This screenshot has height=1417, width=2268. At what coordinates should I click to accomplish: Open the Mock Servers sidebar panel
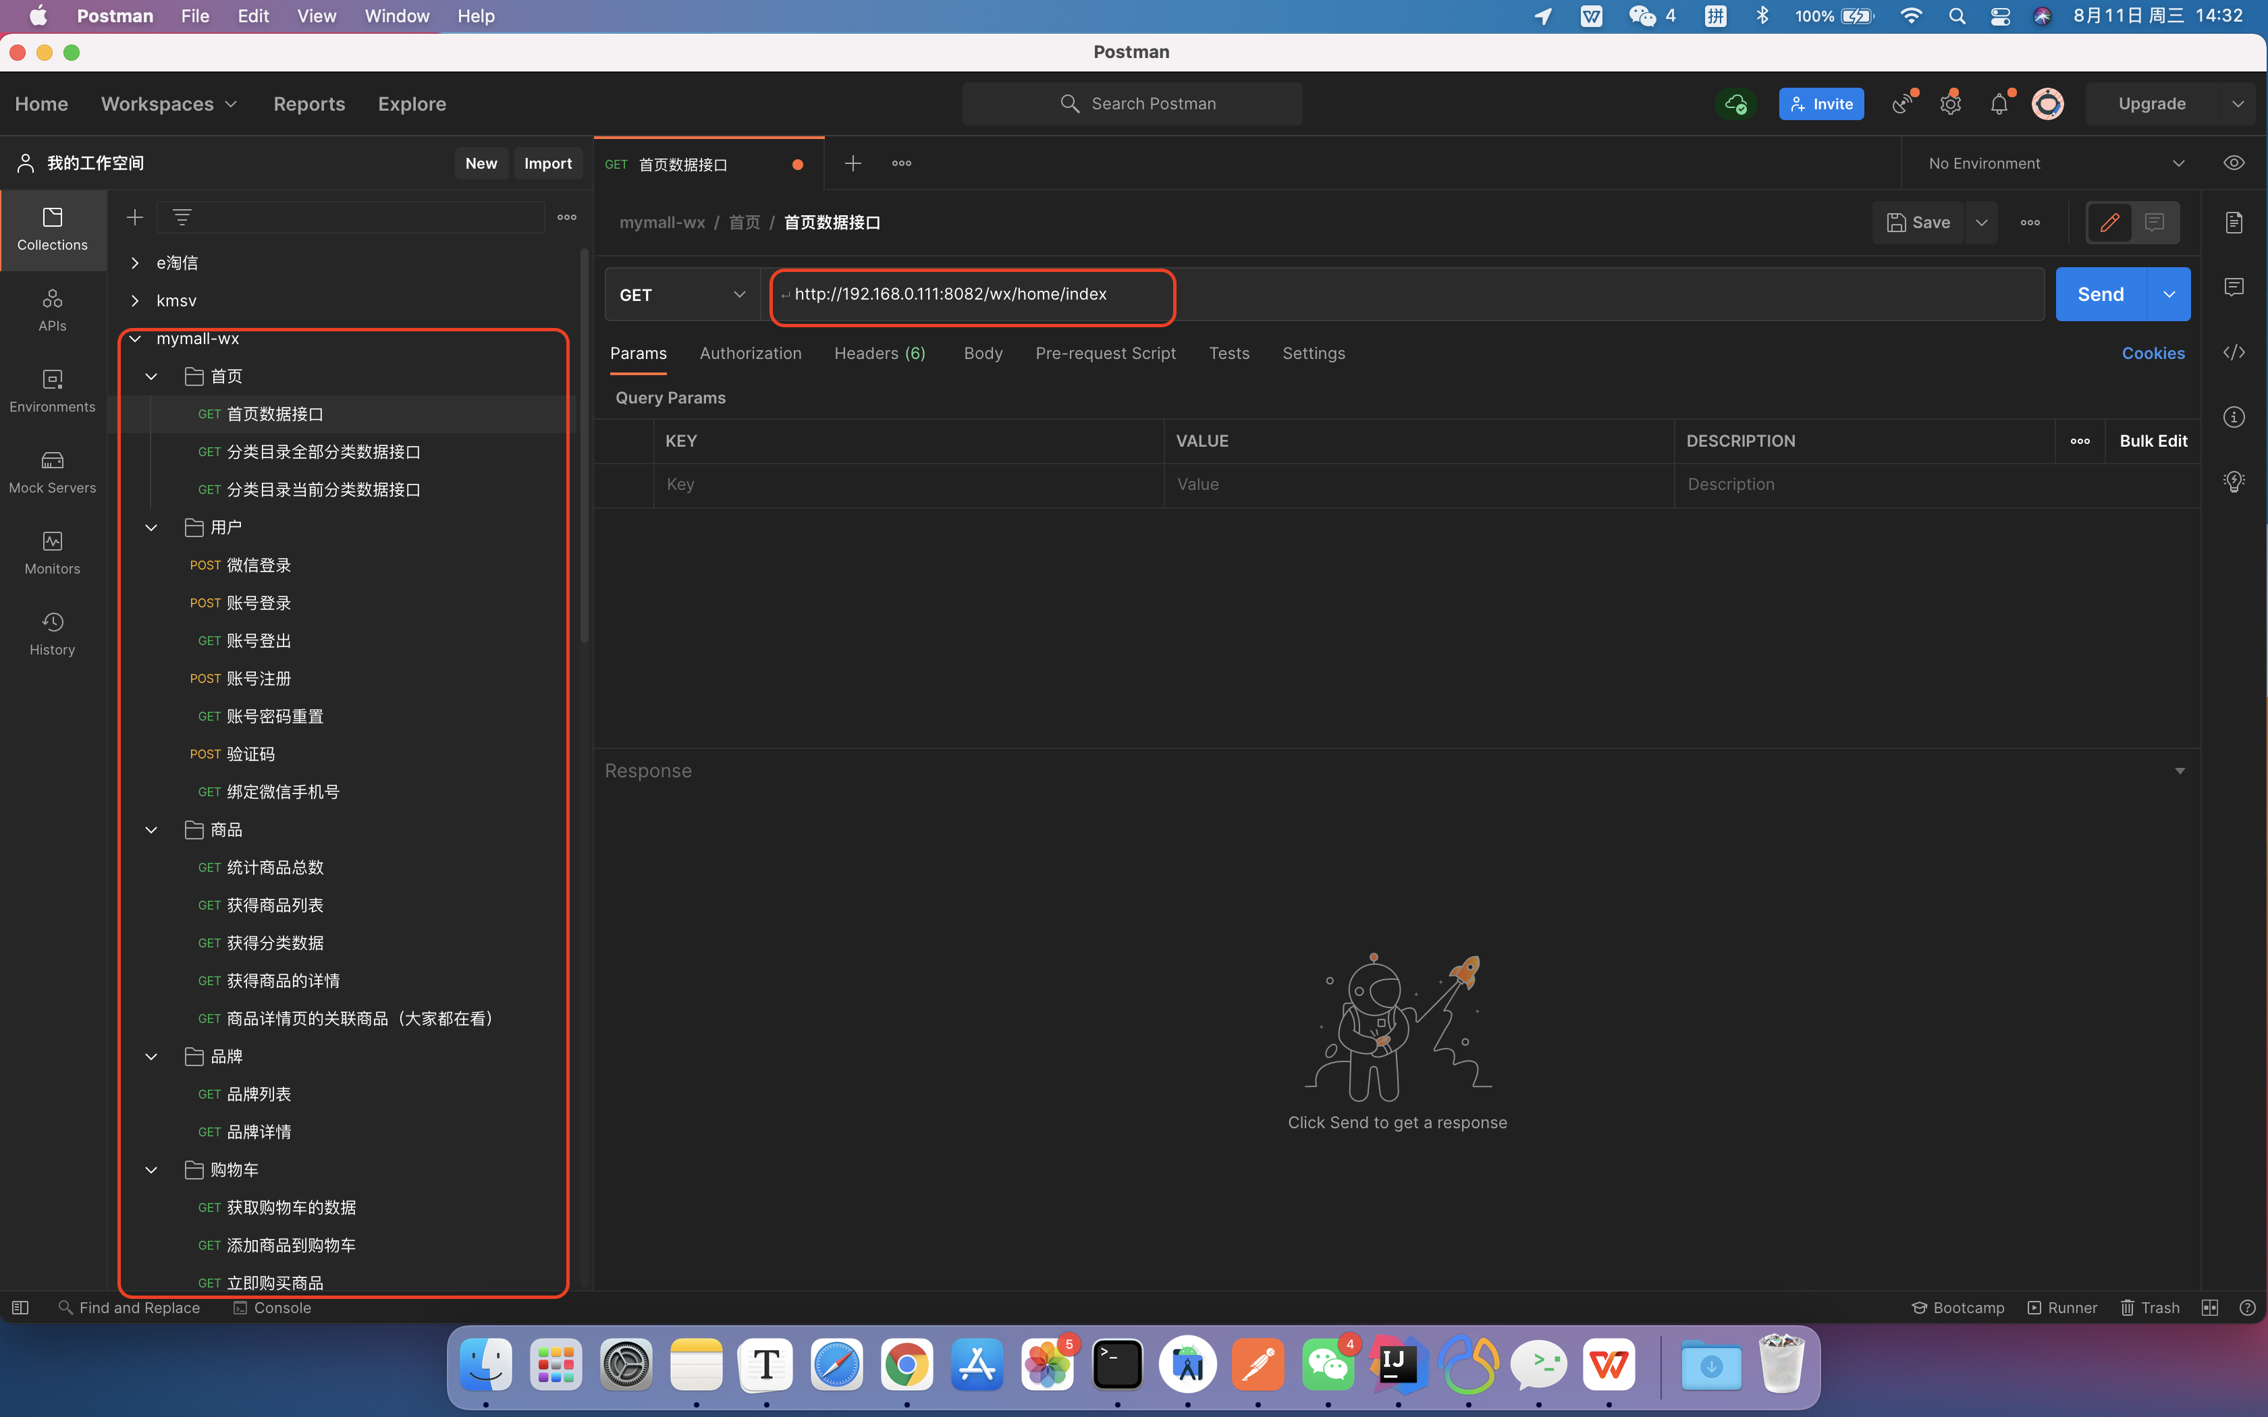53,472
